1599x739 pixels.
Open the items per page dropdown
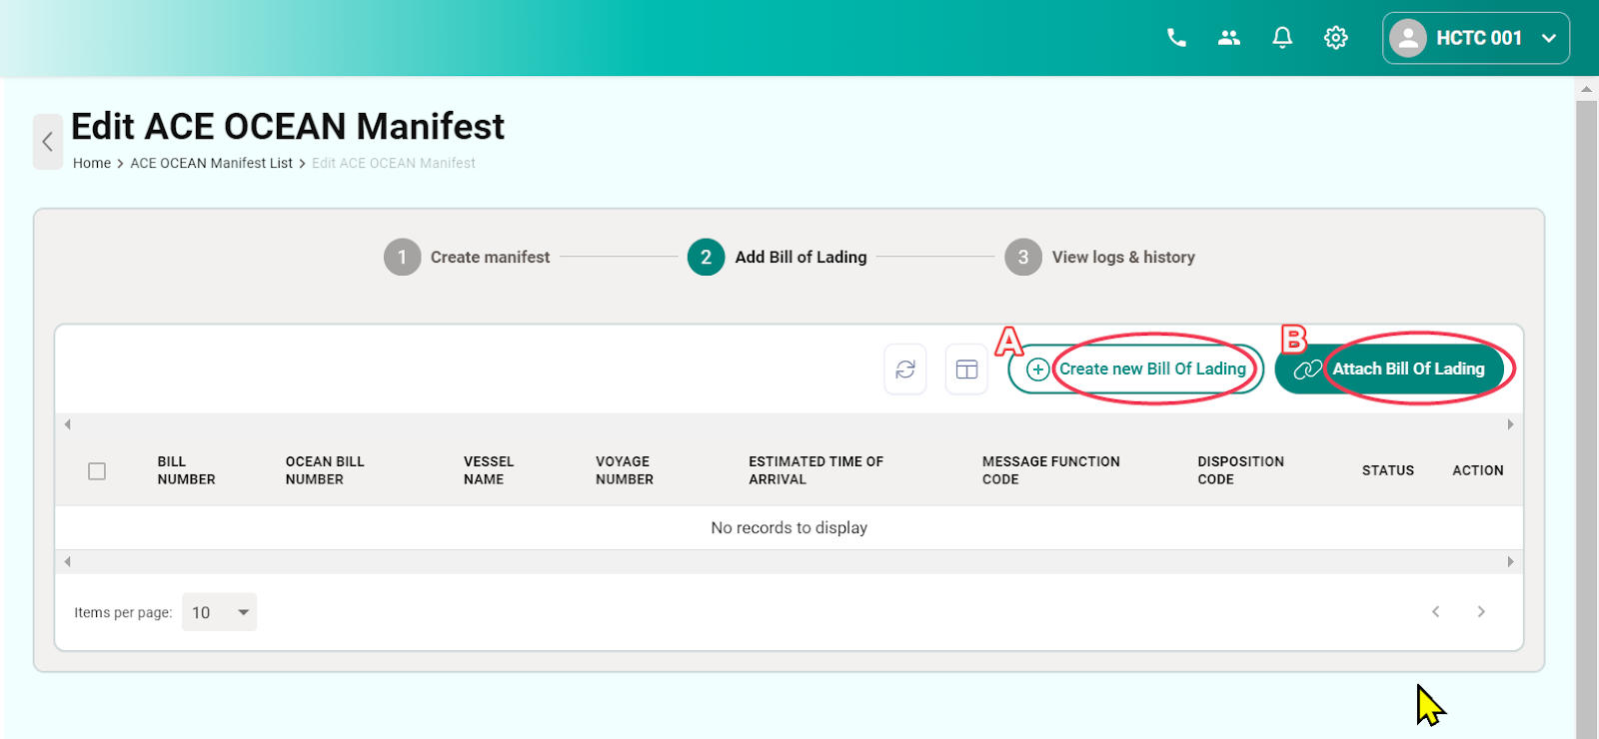pos(219,612)
